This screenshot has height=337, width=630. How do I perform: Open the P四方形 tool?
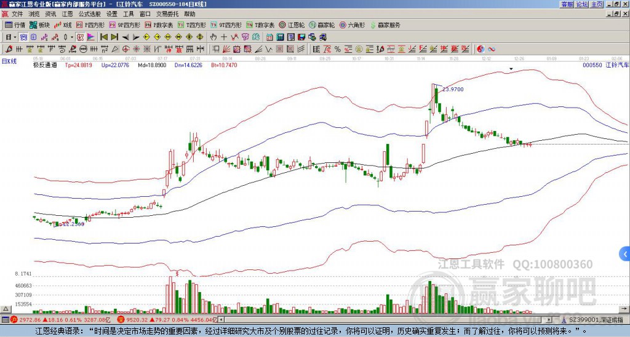[x=90, y=25]
